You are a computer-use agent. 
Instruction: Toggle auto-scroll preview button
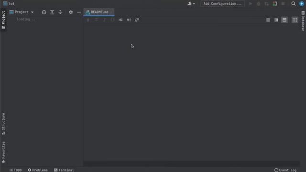[295, 20]
